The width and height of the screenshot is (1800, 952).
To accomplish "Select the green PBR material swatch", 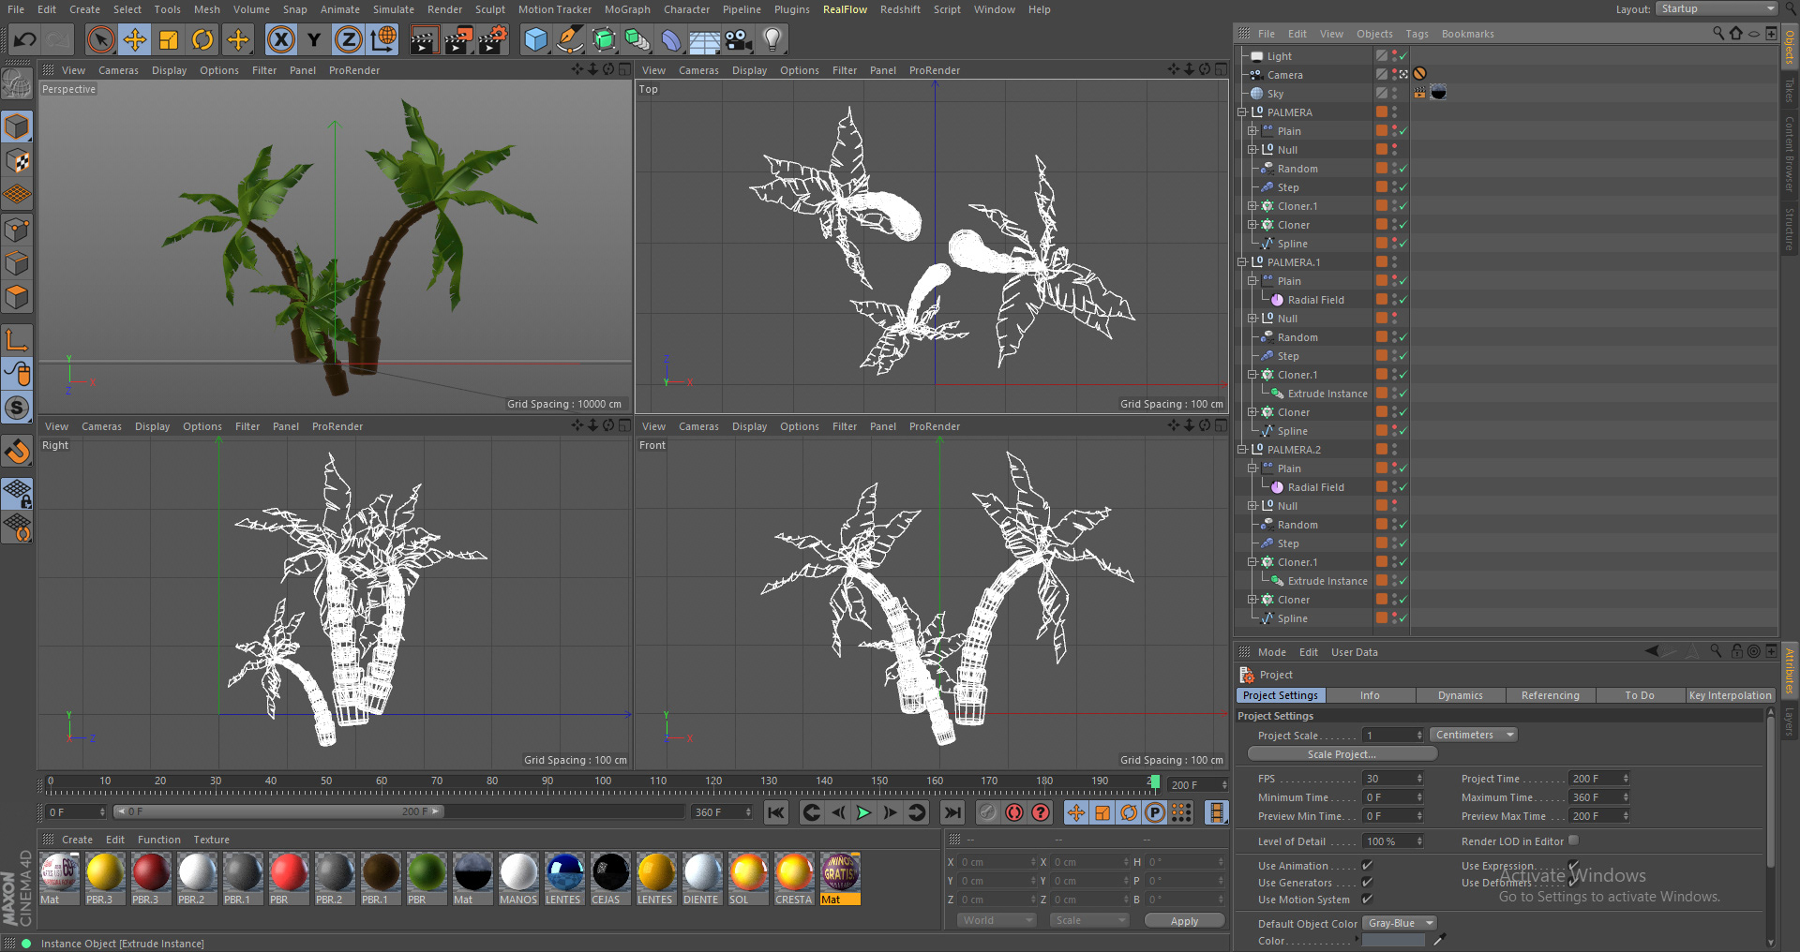I will click(427, 873).
